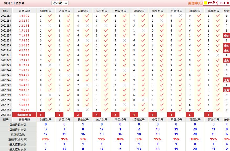The height and width of the screenshot is (151, 230).
Task: Click the 总正确次数 row label
Action: (18, 135)
